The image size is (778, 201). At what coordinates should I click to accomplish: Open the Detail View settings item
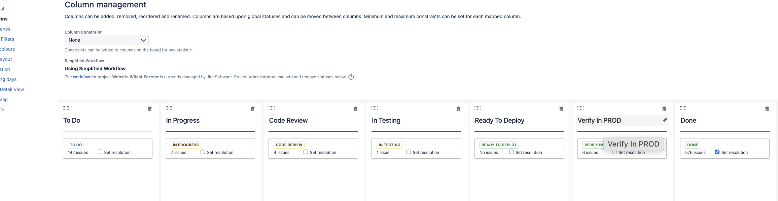coord(12,89)
